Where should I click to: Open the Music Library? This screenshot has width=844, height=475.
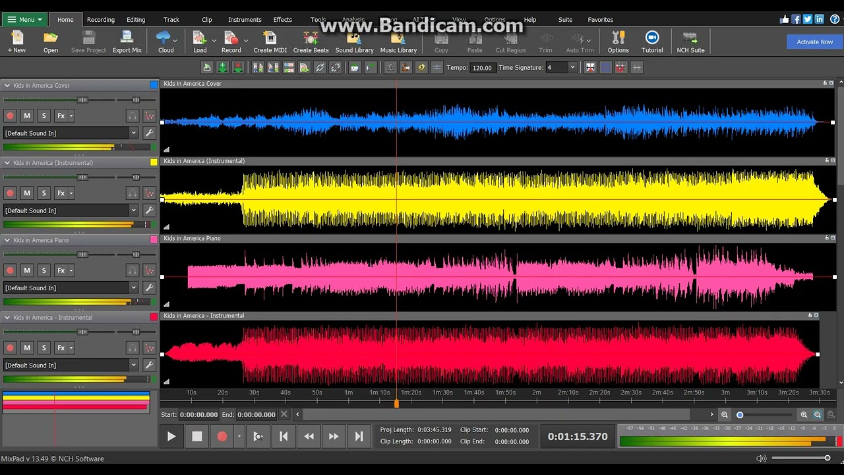tap(398, 42)
